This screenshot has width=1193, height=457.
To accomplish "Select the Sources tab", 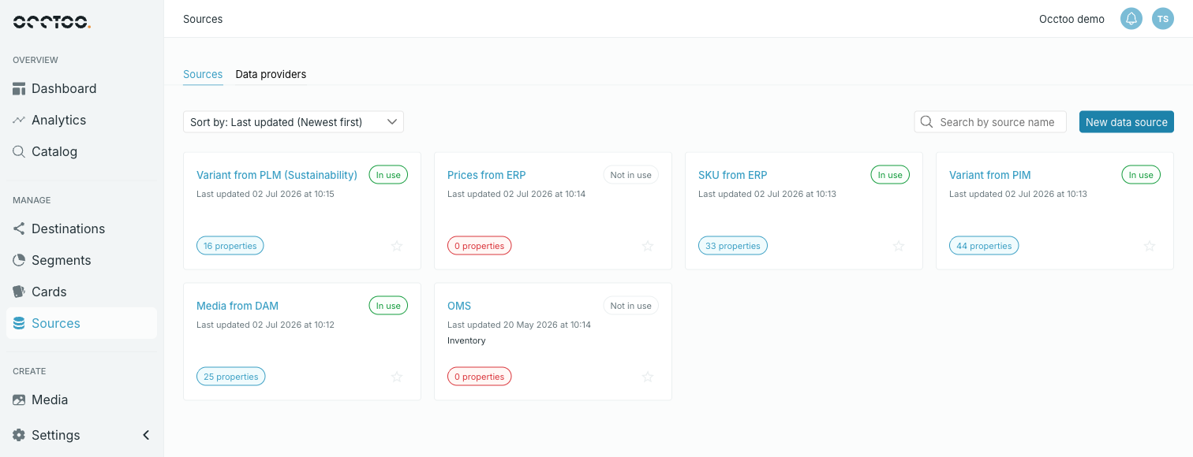I will [x=203, y=74].
